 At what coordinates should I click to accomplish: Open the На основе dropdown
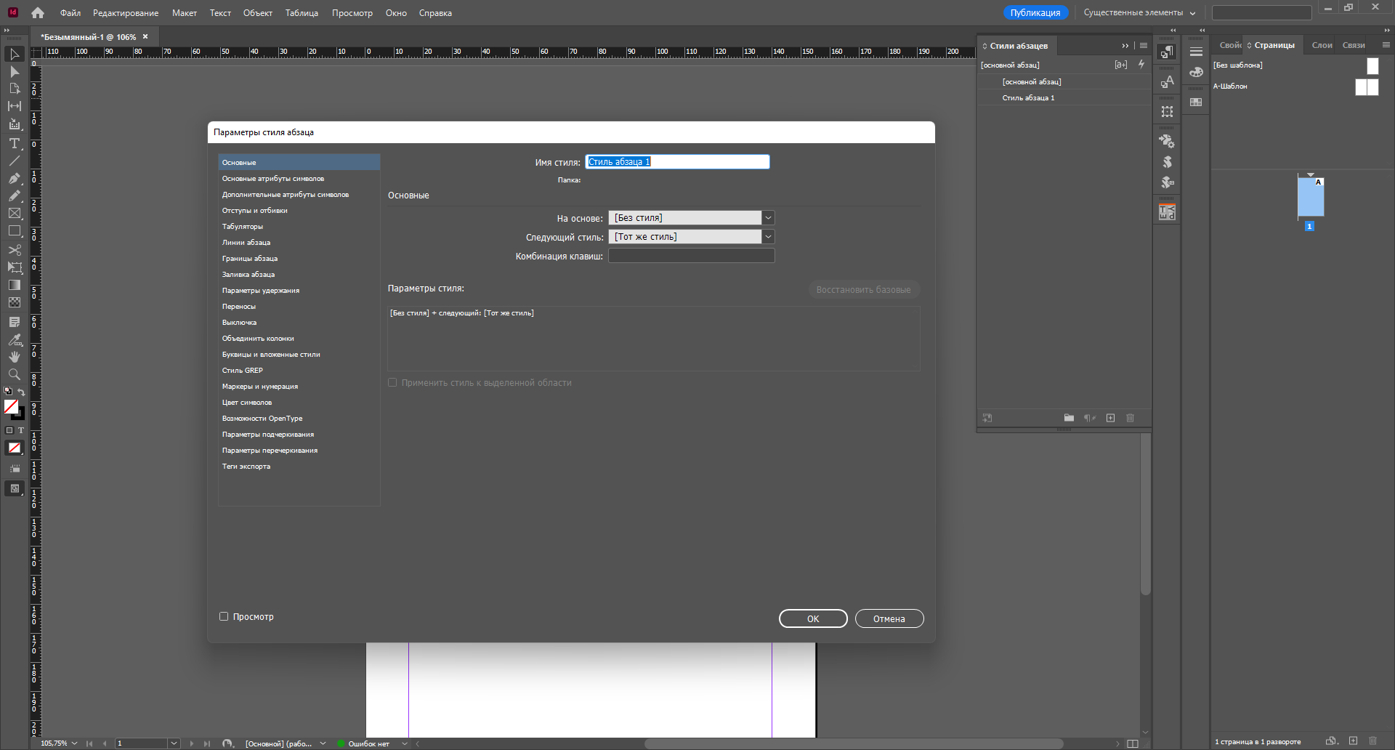click(768, 218)
